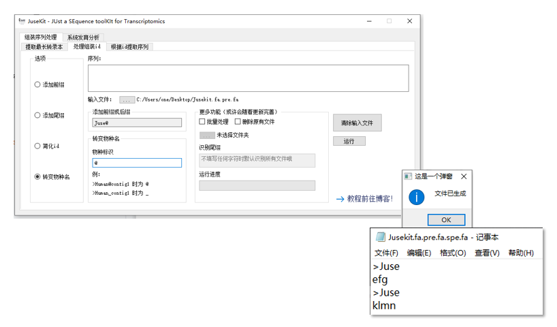The height and width of the screenshot is (327, 557).
Task: Click the 教程前往博客 link
Action: (x=364, y=199)
